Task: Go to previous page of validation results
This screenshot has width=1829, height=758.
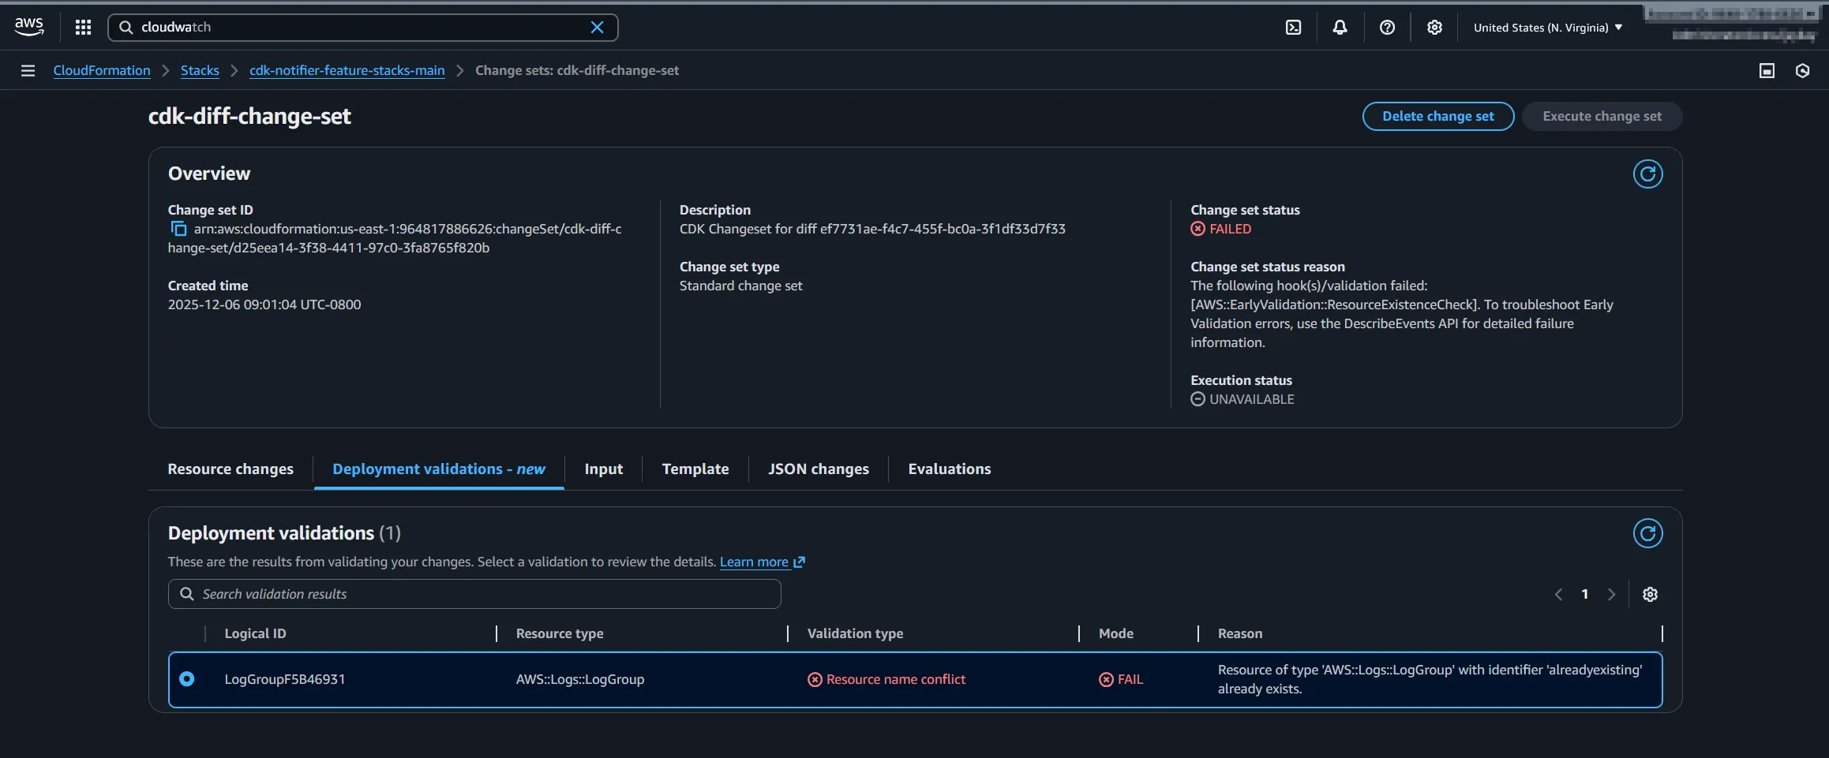Action: 1557,594
